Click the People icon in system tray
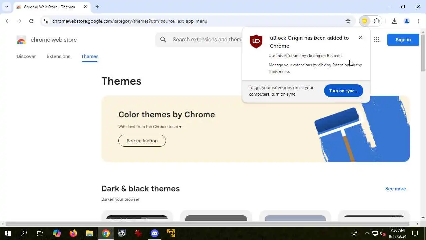 click(355, 233)
